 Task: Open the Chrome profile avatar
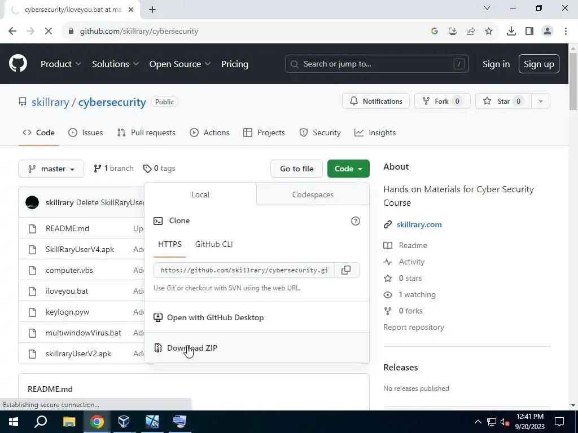pos(548,32)
